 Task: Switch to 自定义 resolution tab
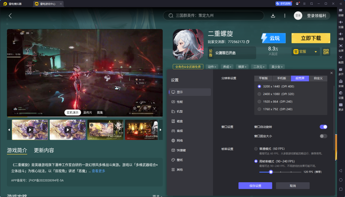point(318,78)
